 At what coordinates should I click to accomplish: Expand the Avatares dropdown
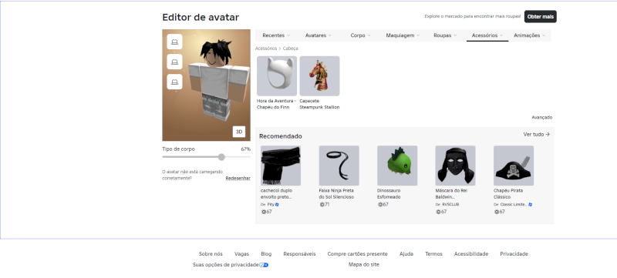click(x=319, y=35)
